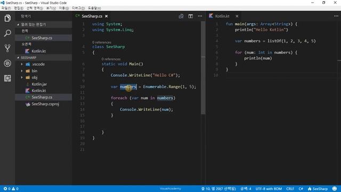Open the 선택 영역 (Selection) menu
Screen dimensions: 341x192
point(35,8)
